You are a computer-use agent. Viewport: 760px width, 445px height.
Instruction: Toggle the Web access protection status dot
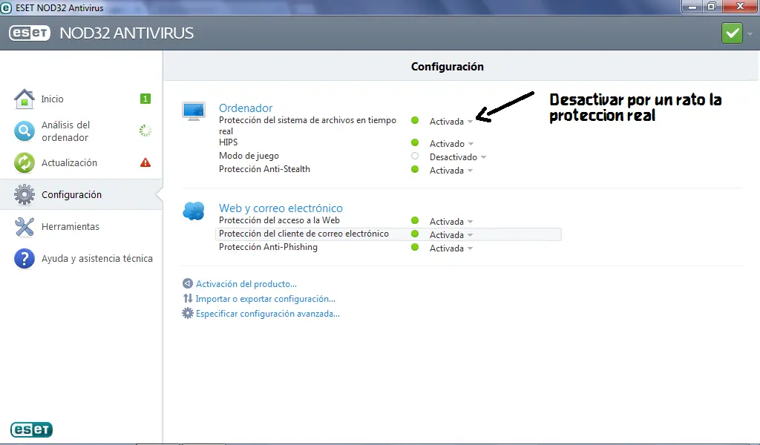pos(415,220)
